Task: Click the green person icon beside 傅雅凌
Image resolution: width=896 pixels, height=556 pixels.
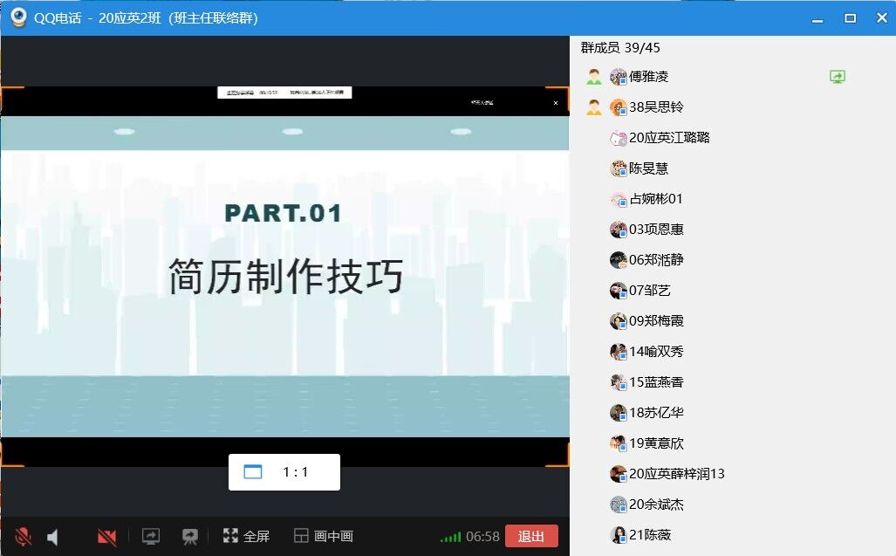Action: [x=594, y=77]
